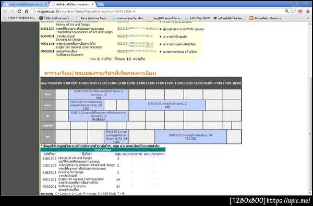This screenshot has height=206, width=313.
Task: Close the active second browser tab
Action: 93,4
